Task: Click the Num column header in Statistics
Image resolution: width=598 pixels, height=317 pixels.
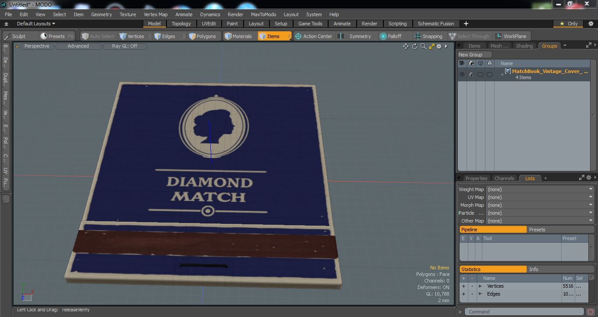Action: [x=568, y=278]
